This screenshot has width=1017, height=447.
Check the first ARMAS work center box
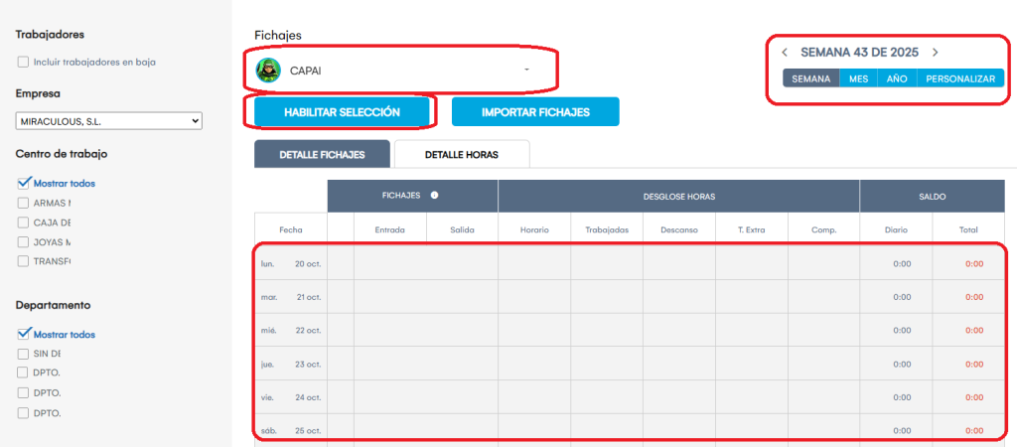(23, 203)
